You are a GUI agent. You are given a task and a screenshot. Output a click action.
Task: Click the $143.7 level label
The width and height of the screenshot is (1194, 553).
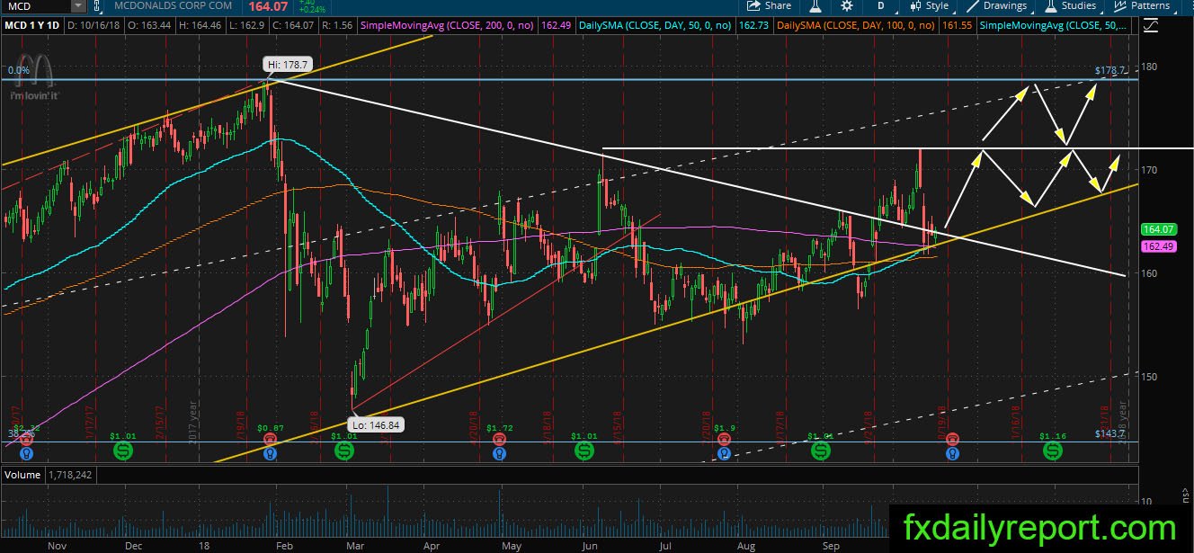click(1110, 433)
